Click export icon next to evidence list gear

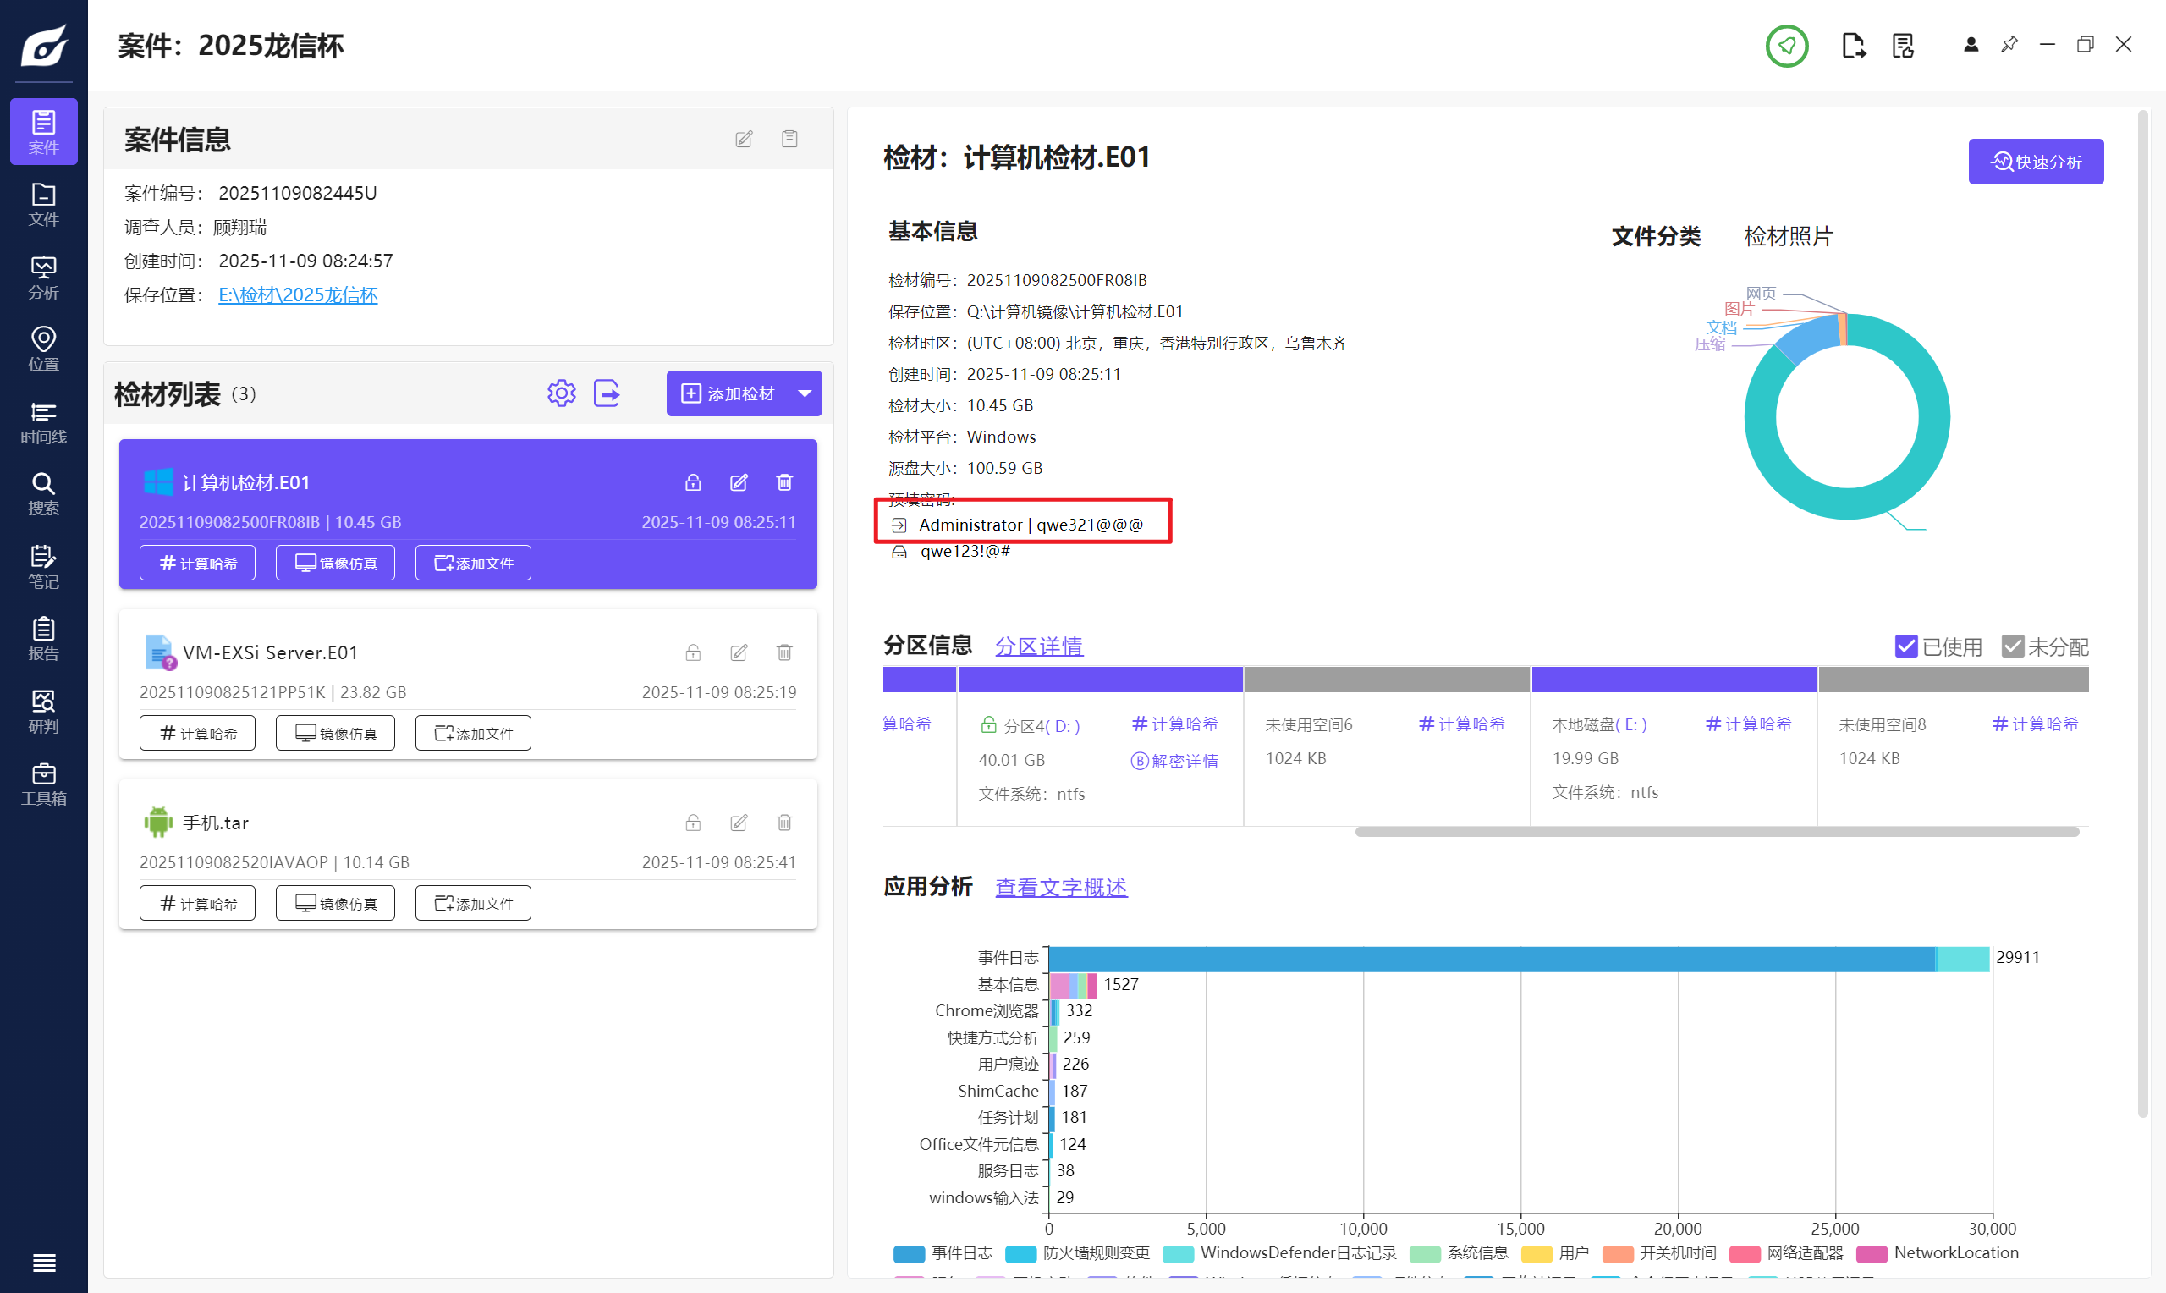point(606,393)
